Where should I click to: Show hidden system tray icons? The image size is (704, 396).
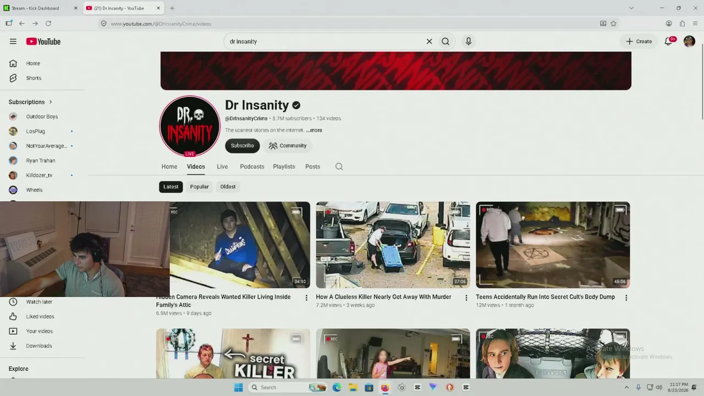[x=626, y=387]
